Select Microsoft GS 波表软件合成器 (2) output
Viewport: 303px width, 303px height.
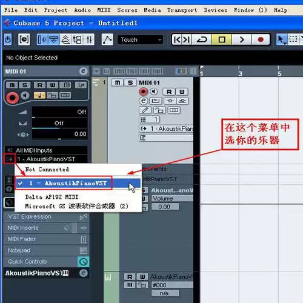coord(76,206)
